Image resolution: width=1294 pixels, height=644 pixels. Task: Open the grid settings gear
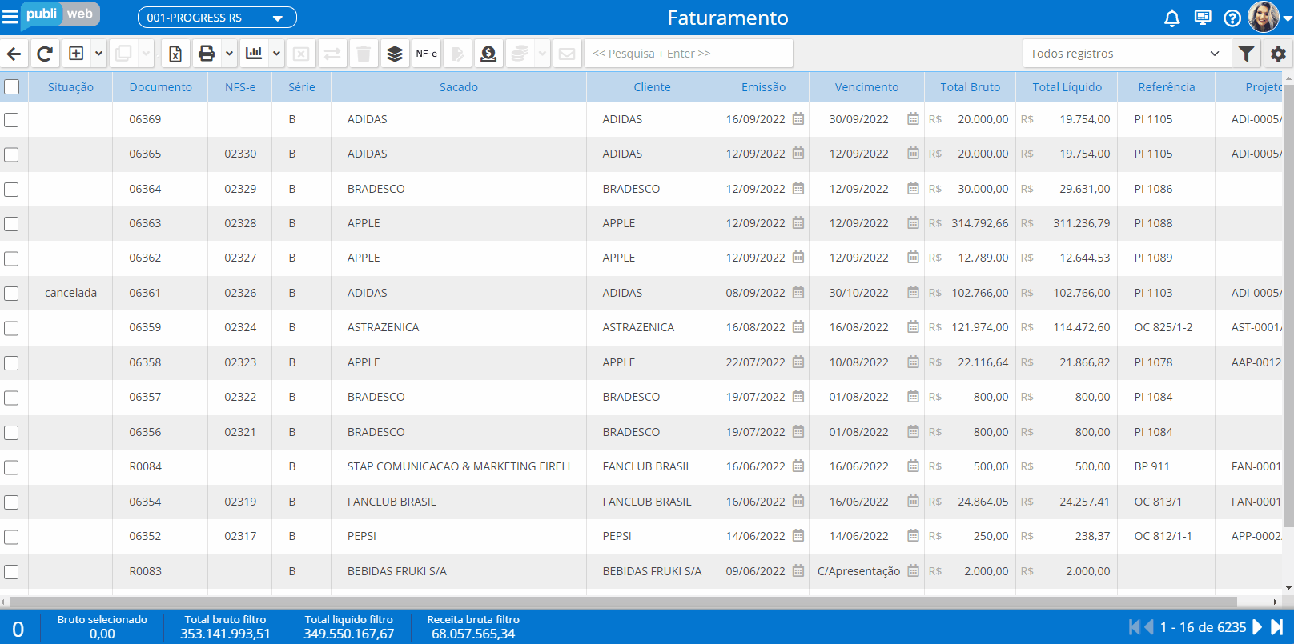click(x=1279, y=54)
